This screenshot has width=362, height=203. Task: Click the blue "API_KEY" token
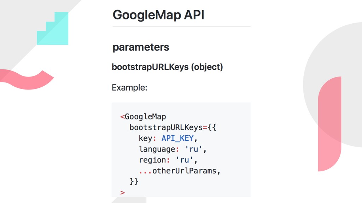(177, 138)
